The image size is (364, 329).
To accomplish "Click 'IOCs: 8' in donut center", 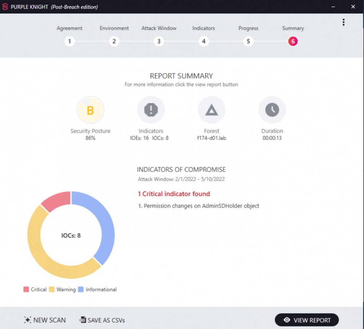I will tap(71, 235).
